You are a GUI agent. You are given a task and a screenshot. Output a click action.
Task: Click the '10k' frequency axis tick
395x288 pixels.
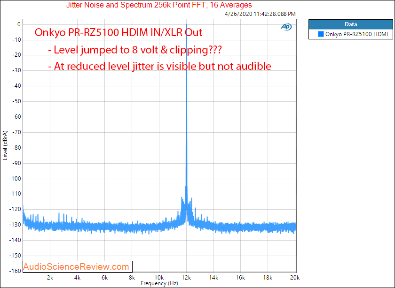click(x=159, y=278)
